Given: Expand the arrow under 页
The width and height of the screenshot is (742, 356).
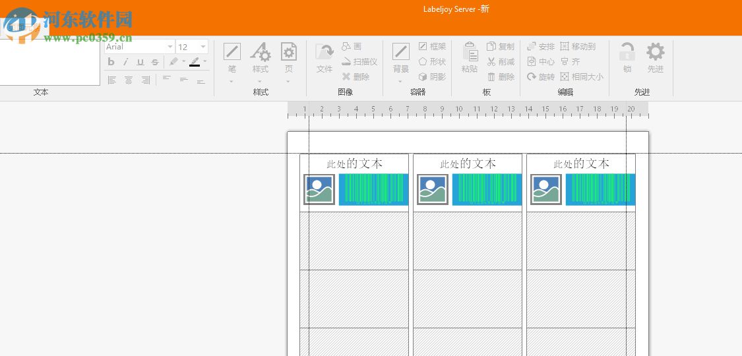Looking at the screenshot, I should point(289,81).
